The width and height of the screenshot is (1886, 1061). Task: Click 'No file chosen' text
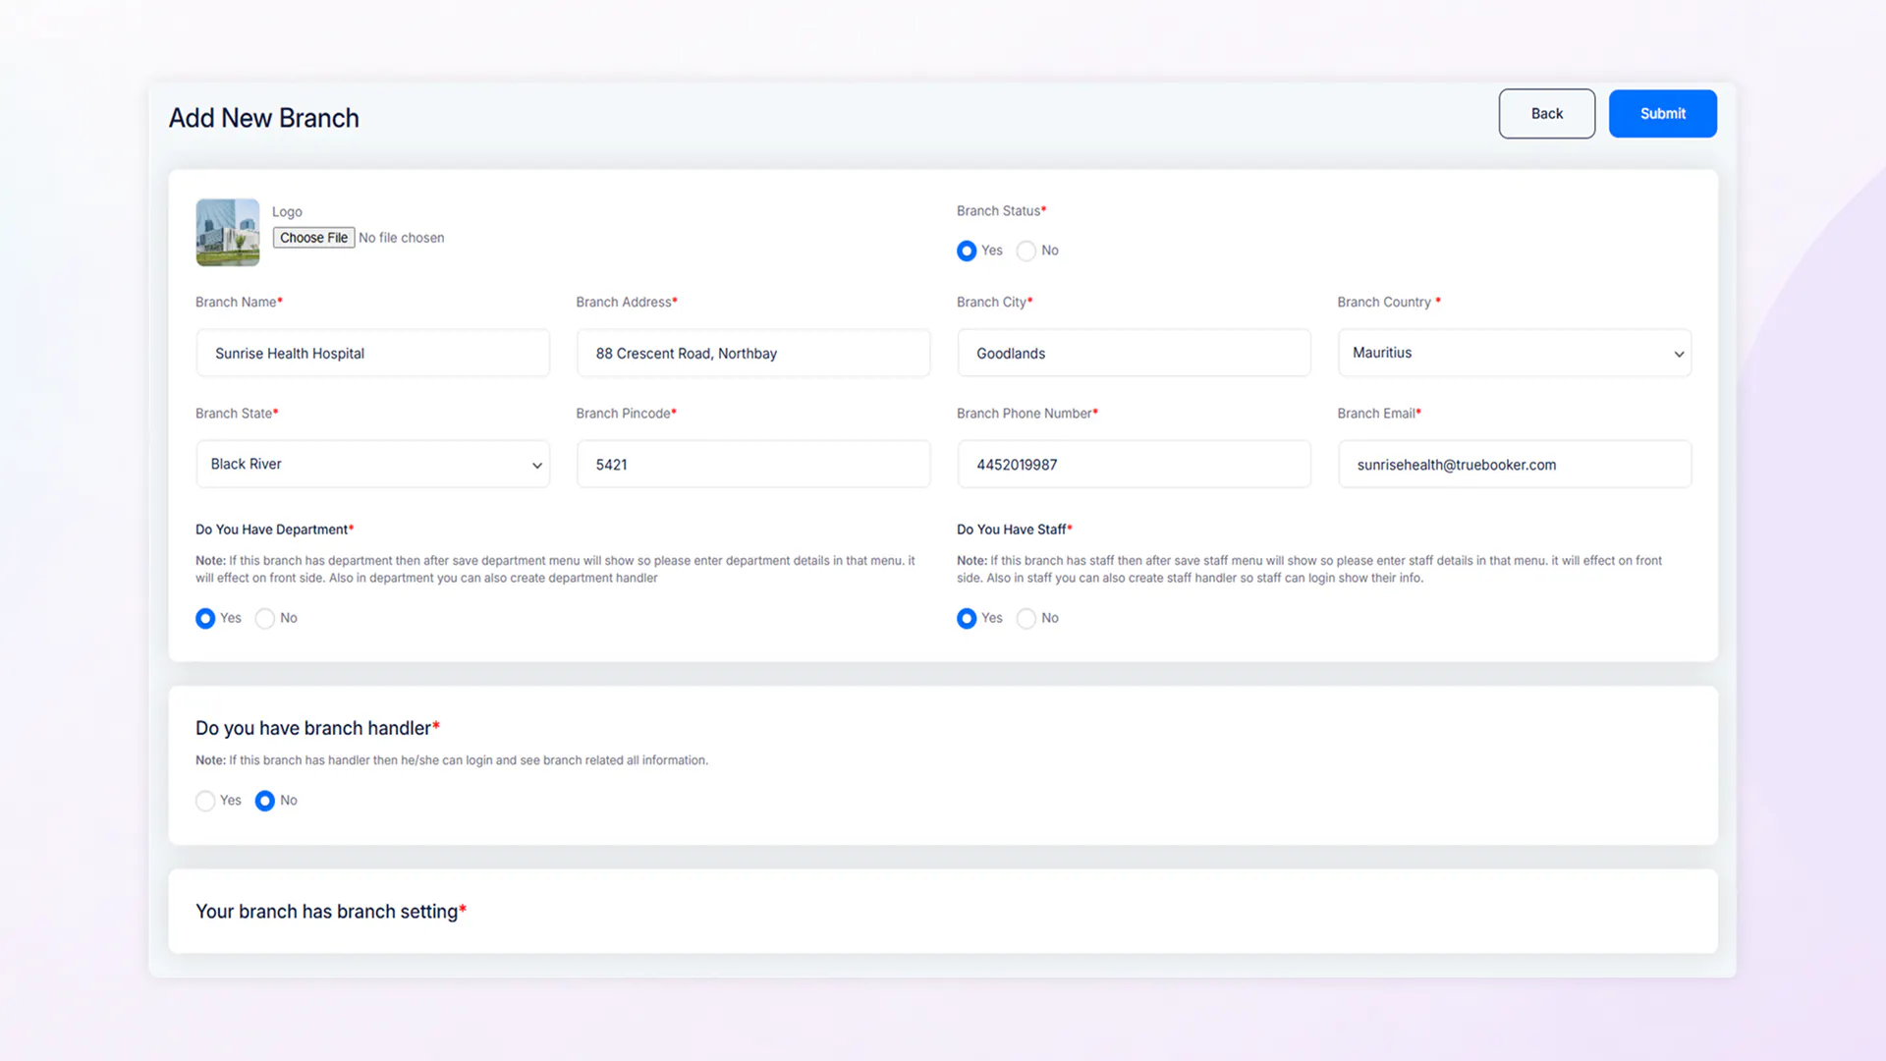pyautogui.click(x=401, y=238)
